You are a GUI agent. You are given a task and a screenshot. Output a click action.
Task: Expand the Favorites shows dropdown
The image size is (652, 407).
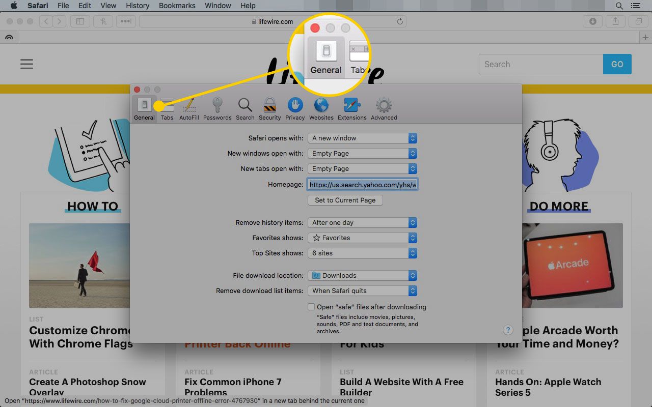[x=363, y=238]
